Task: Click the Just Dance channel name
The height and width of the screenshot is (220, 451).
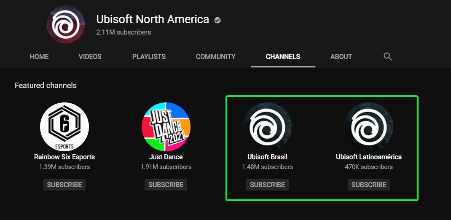Action: 166,157
